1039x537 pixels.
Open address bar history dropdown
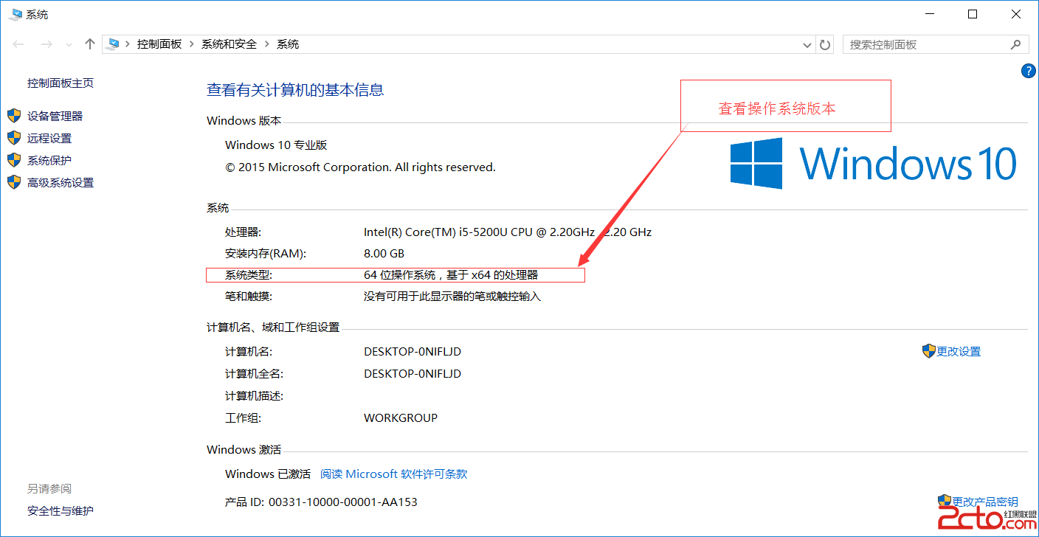(x=807, y=45)
